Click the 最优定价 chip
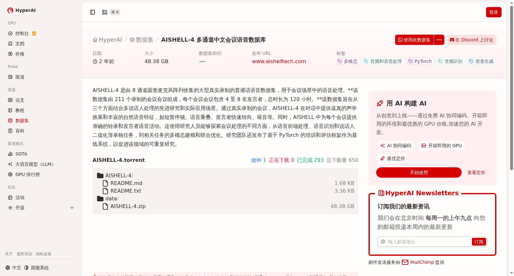 (393, 158)
